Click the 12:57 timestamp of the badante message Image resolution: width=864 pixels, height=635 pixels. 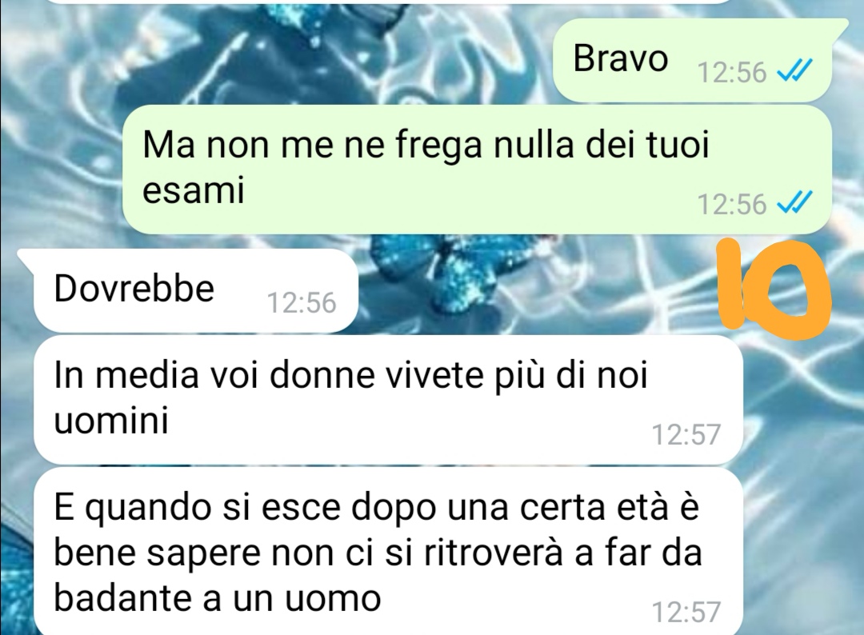point(686,611)
